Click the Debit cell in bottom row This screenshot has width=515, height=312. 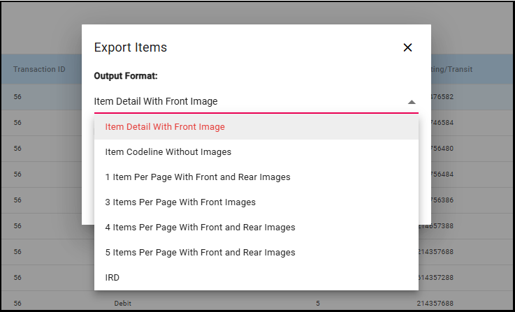123,304
